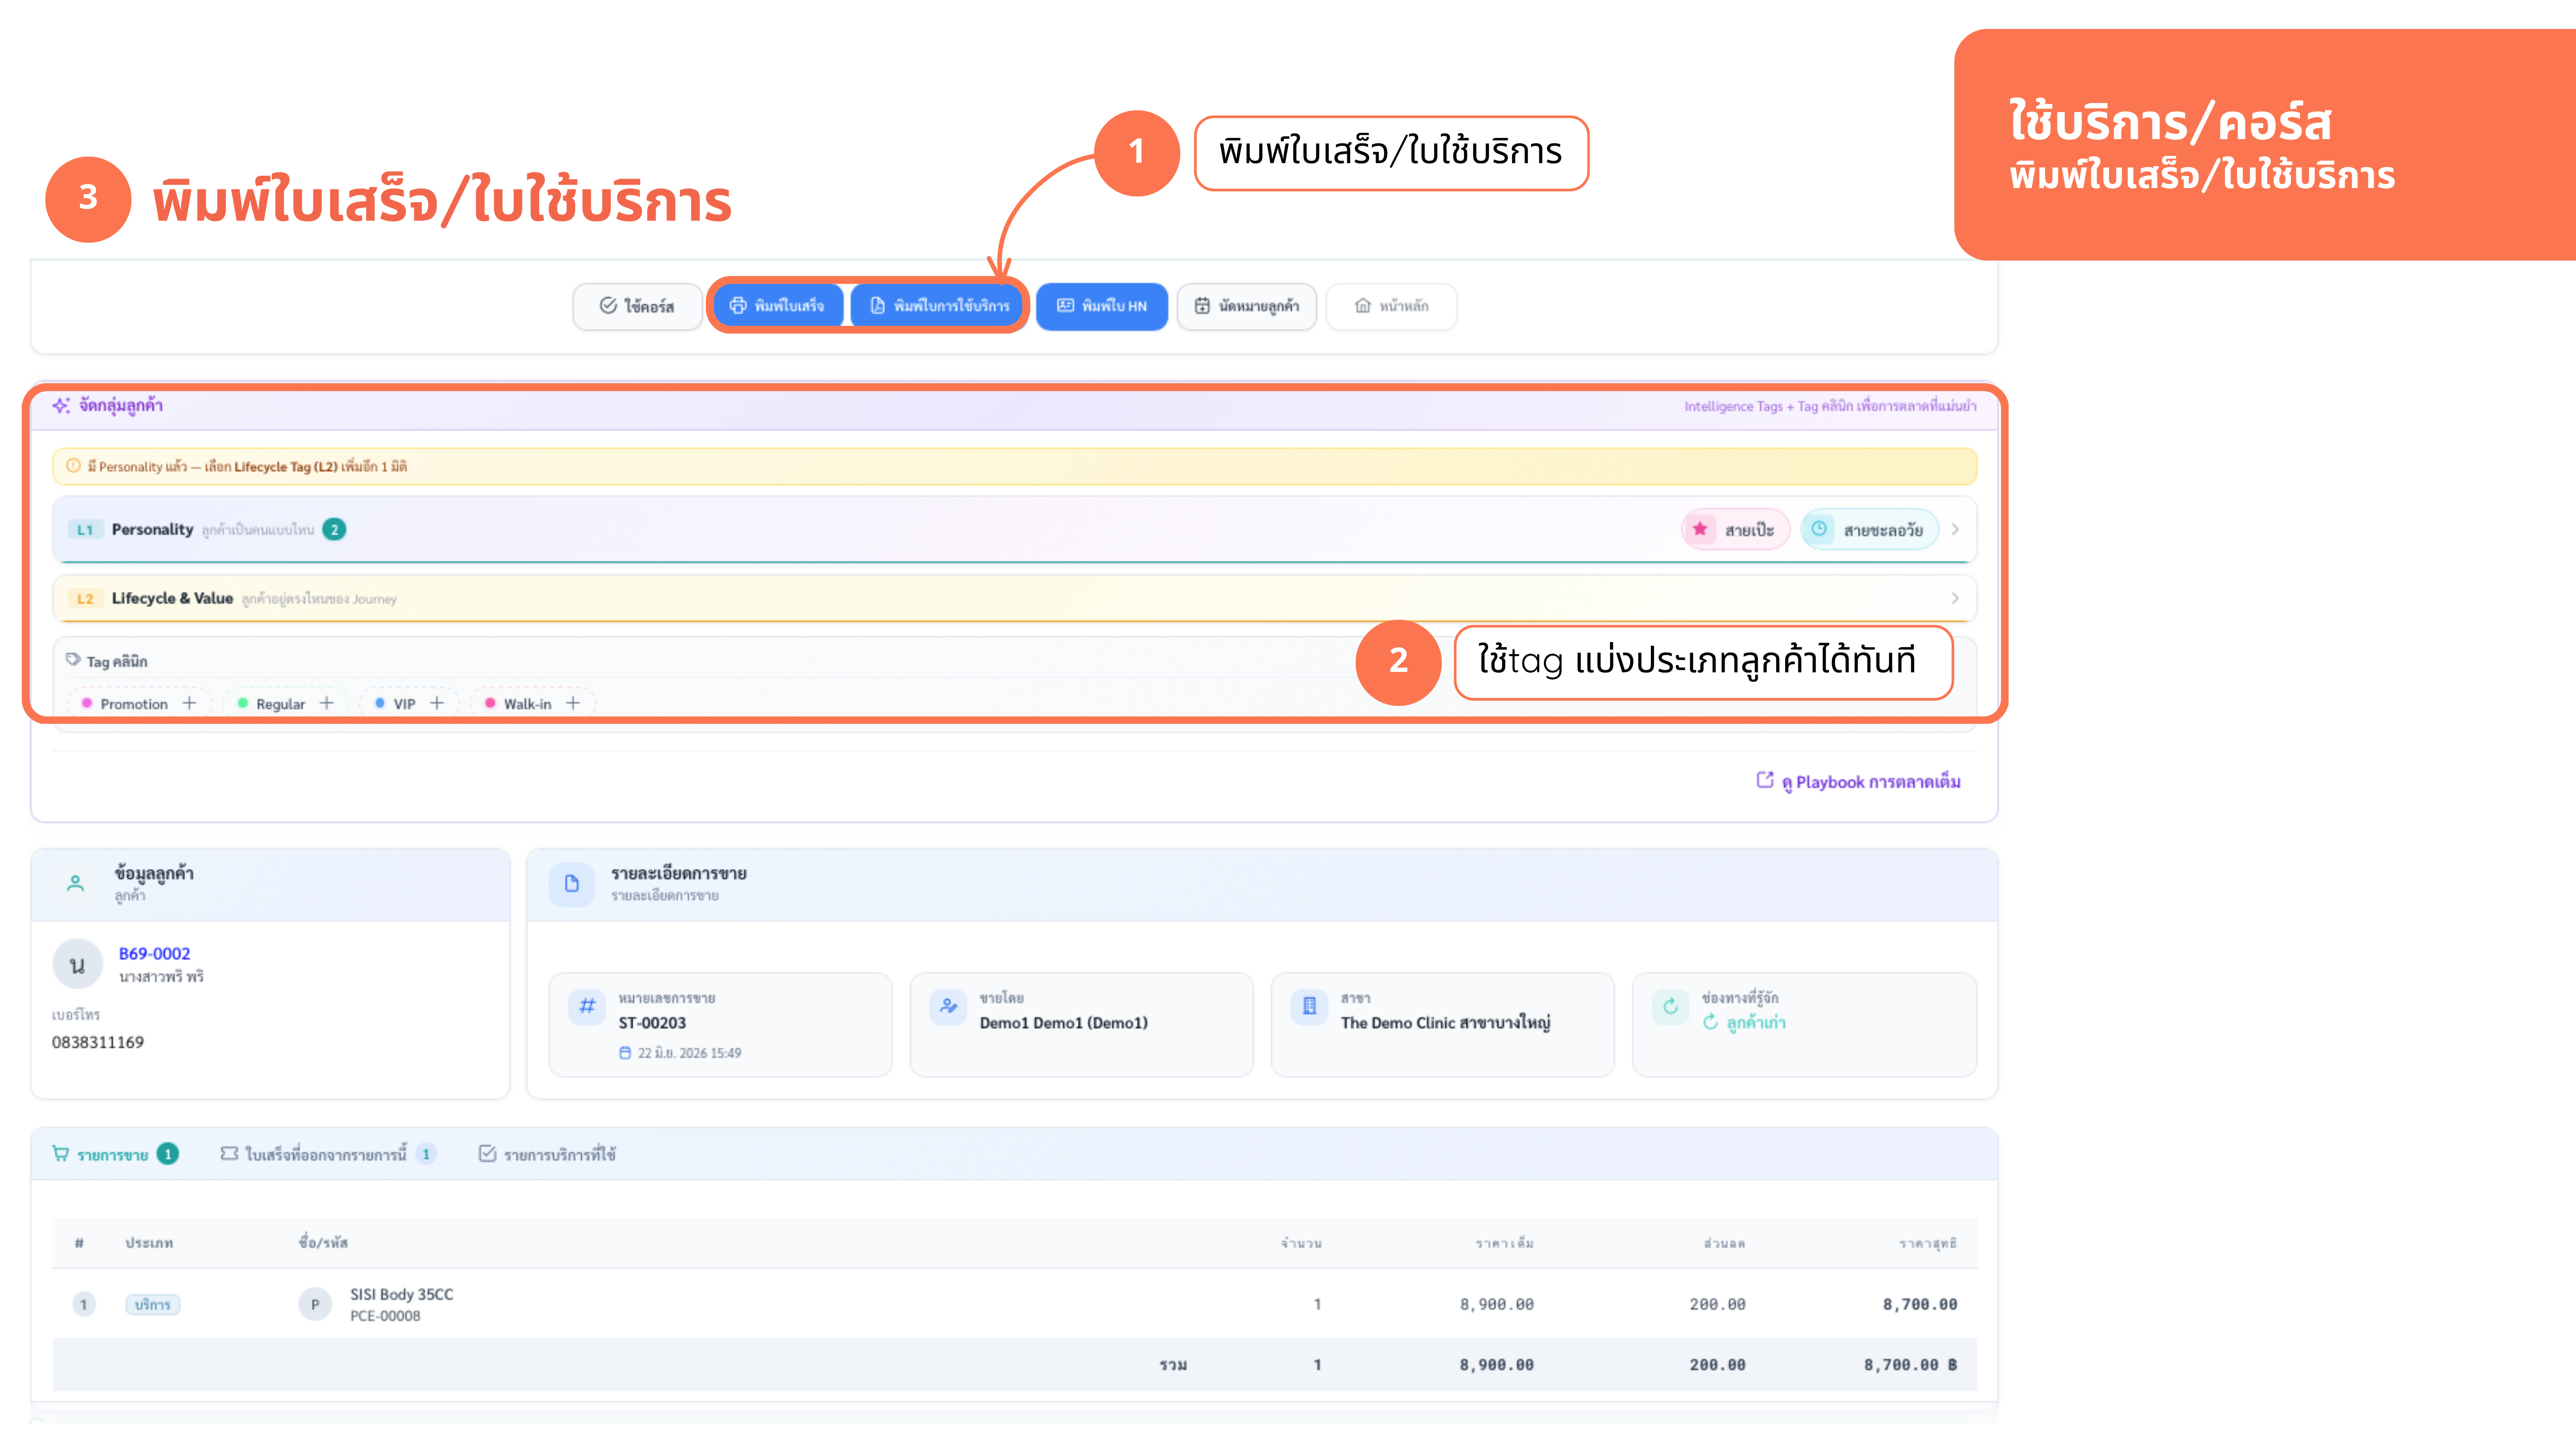Click บริการ type badge in row 1
Image resolution: width=2576 pixels, height=1449 pixels.
(152, 1305)
